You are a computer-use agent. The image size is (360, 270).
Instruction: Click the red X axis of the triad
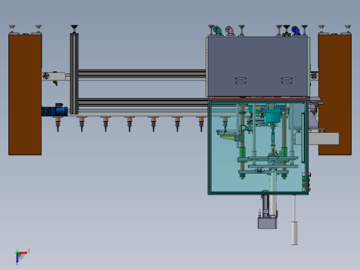[23, 253]
